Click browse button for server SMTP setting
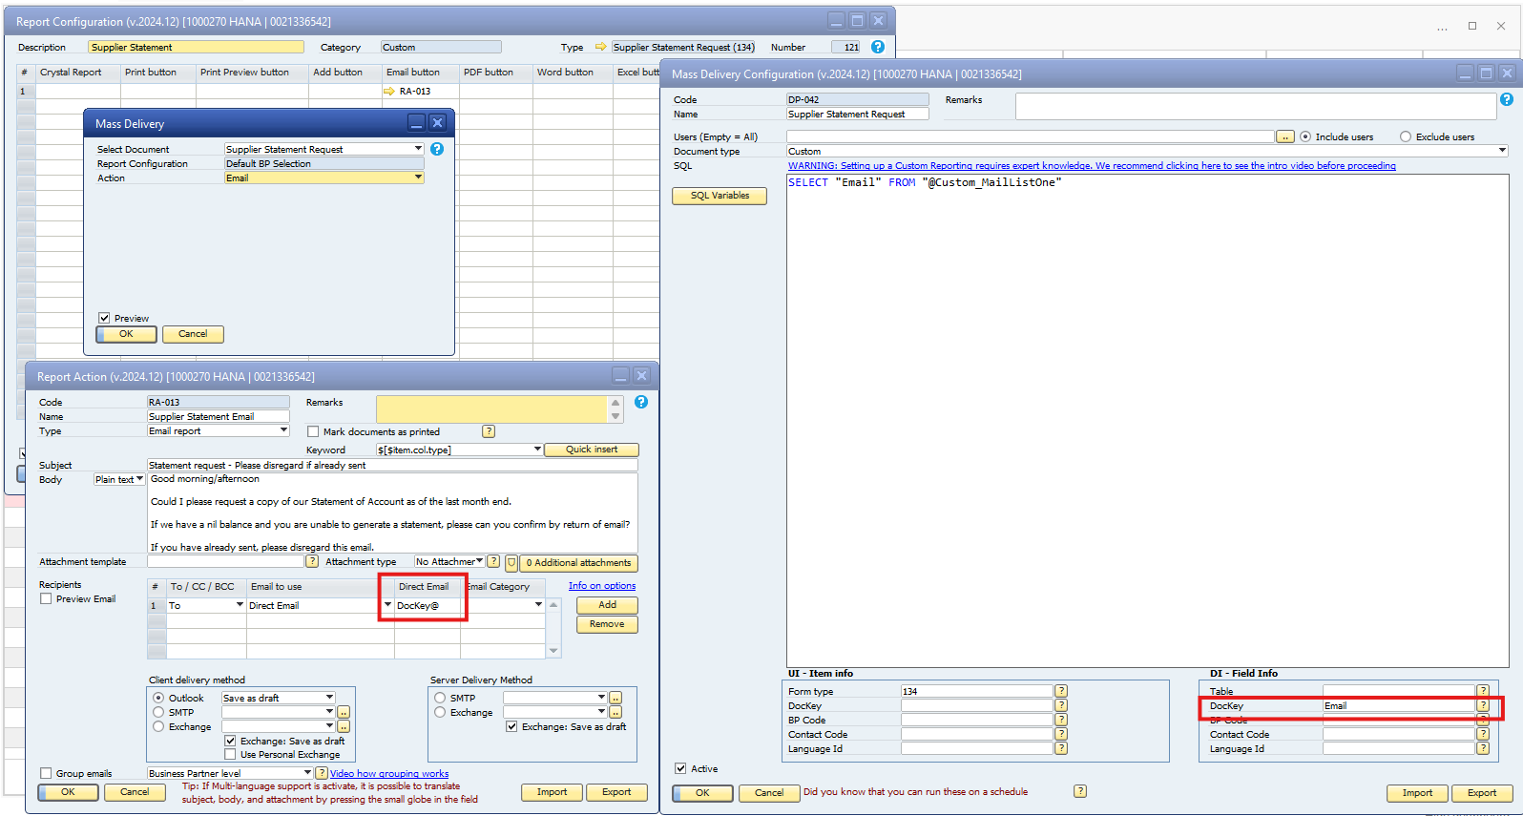The image size is (1523, 816). click(x=615, y=698)
